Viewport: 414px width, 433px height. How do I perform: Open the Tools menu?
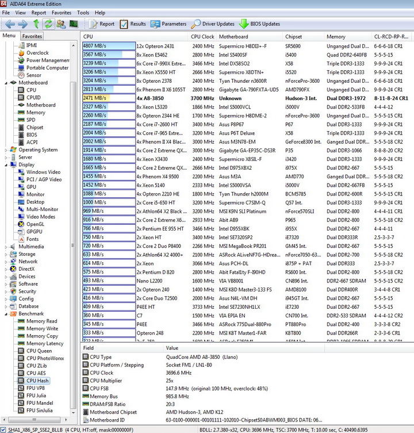coord(83,13)
